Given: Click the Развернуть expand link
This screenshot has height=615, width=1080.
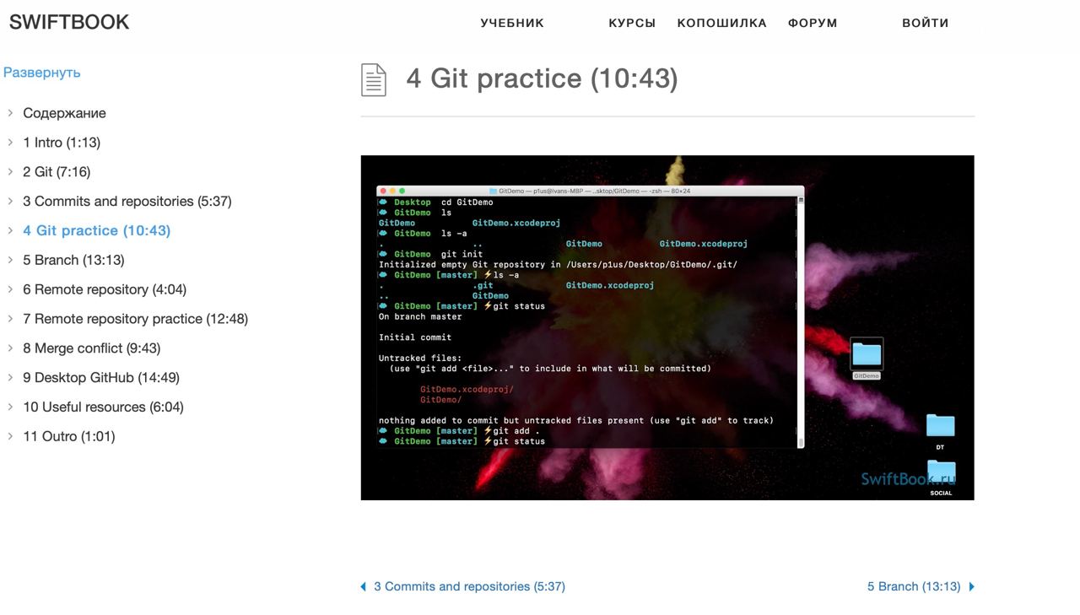Looking at the screenshot, I should 42,73.
